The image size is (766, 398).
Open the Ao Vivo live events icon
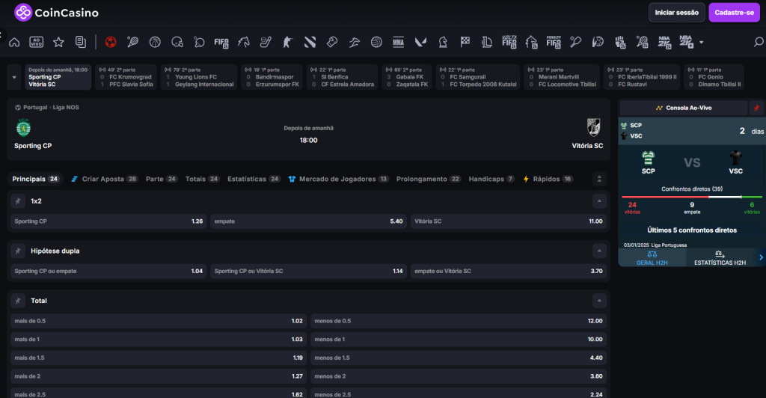(37, 43)
